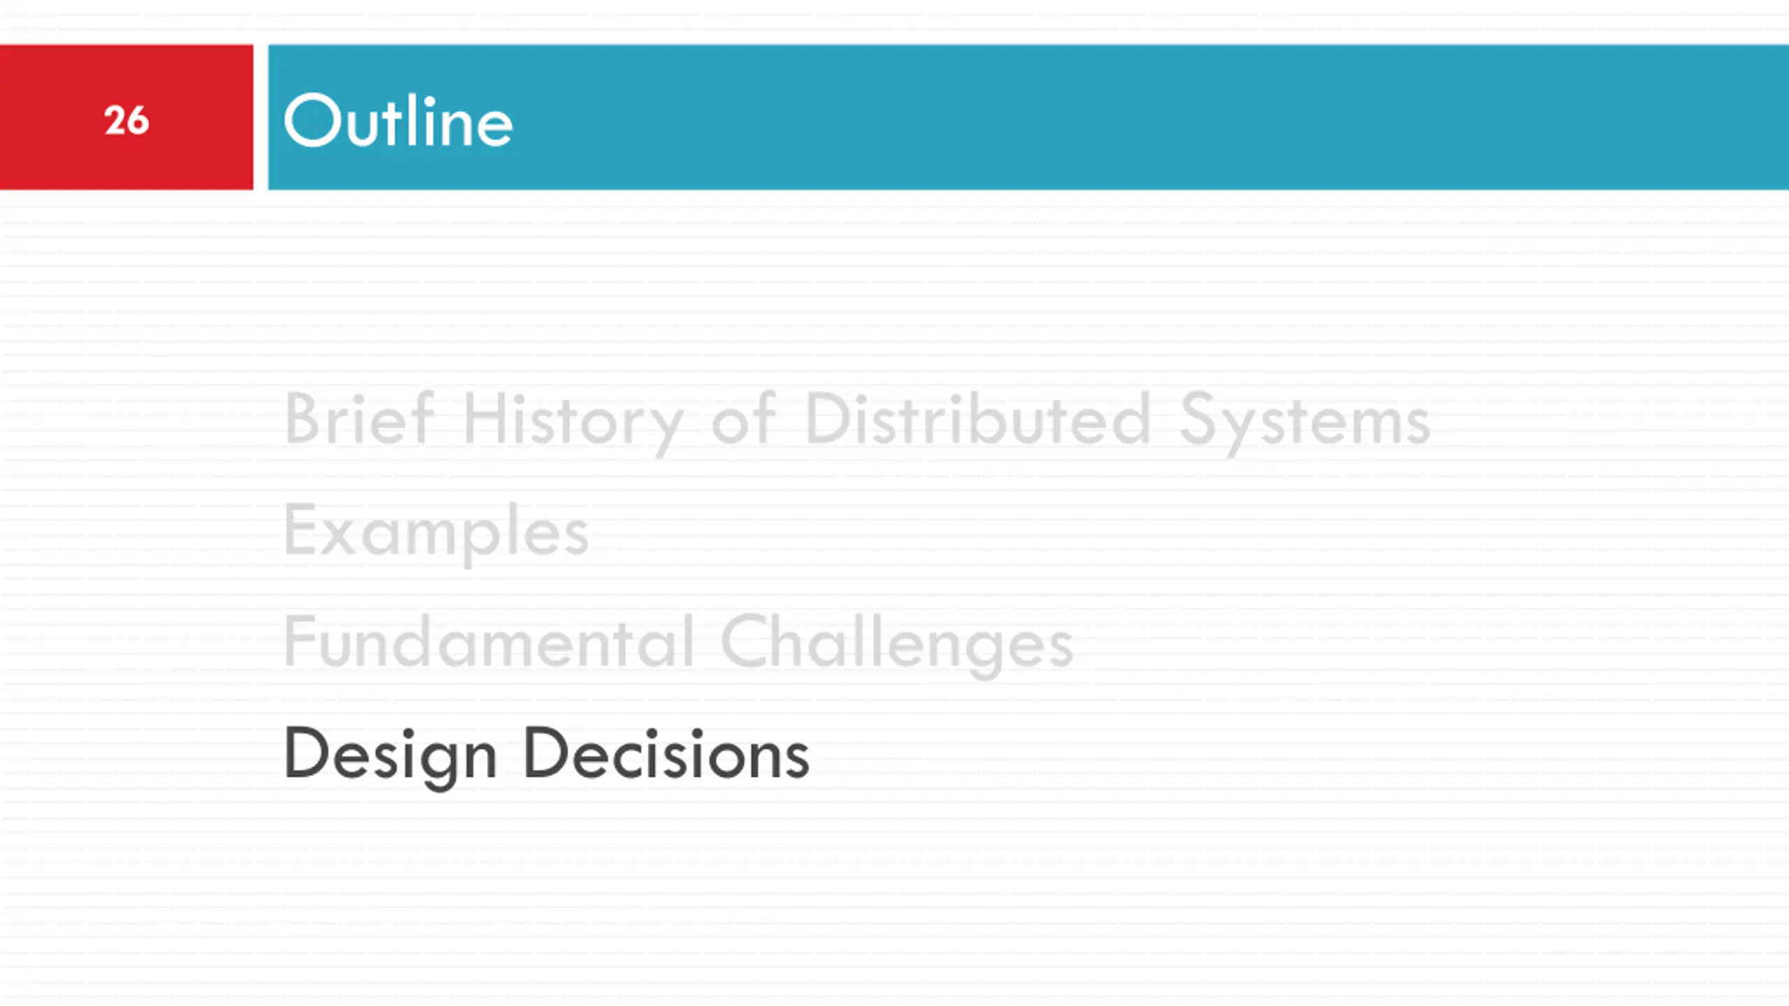Click the Fundamental Challenges outline item
Image resolution: width=1789 pixels, height=1006 pixels.
677,643
